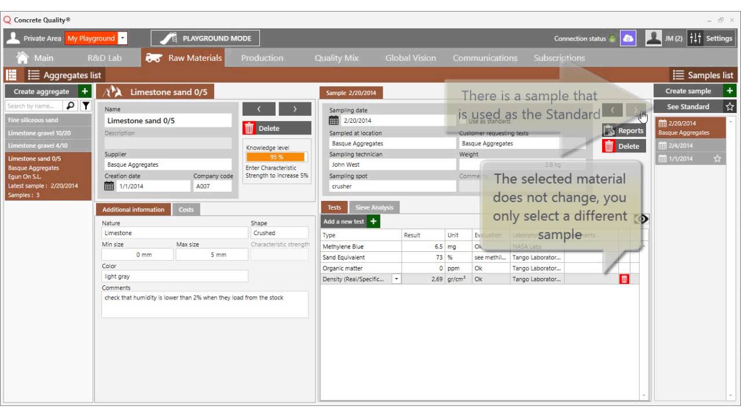Switch to the Sieve Analysis tab
Image resolution: width=741 pixels, height=417 pixels.
[x=374, y=207]
